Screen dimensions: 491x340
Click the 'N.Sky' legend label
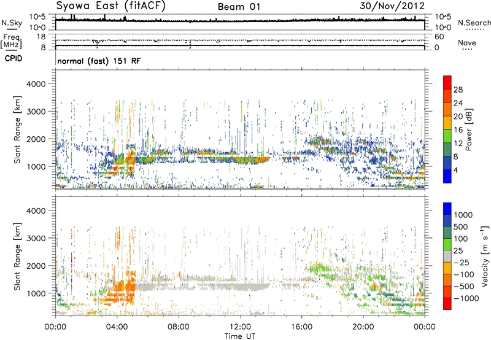point(12,23)
